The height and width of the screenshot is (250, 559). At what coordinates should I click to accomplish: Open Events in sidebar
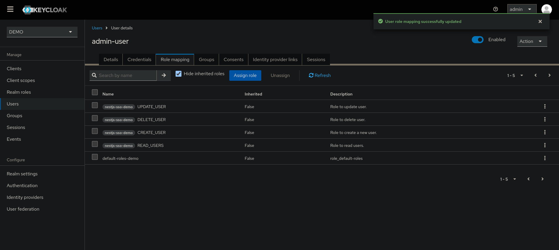coord(42,139)
